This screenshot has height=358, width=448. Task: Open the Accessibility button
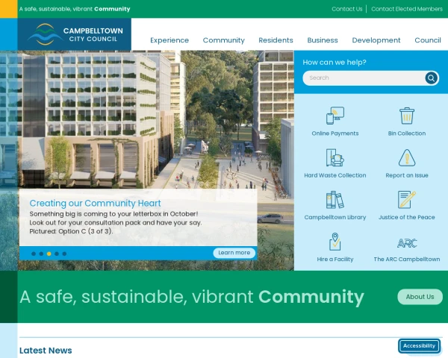pos(419,346)
